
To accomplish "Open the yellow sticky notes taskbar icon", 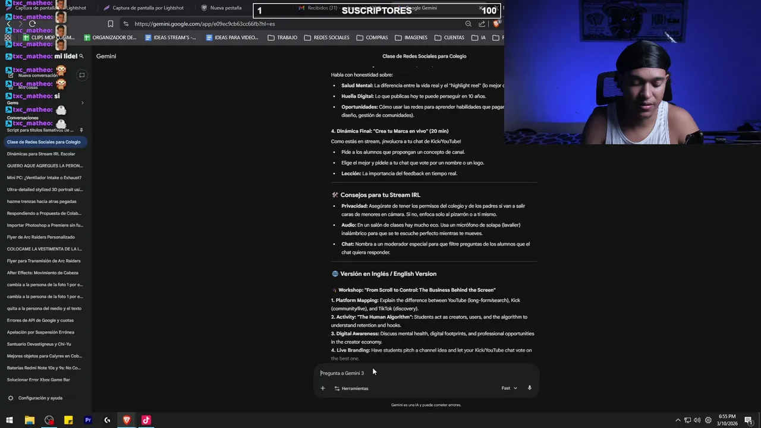I will 68,420.
